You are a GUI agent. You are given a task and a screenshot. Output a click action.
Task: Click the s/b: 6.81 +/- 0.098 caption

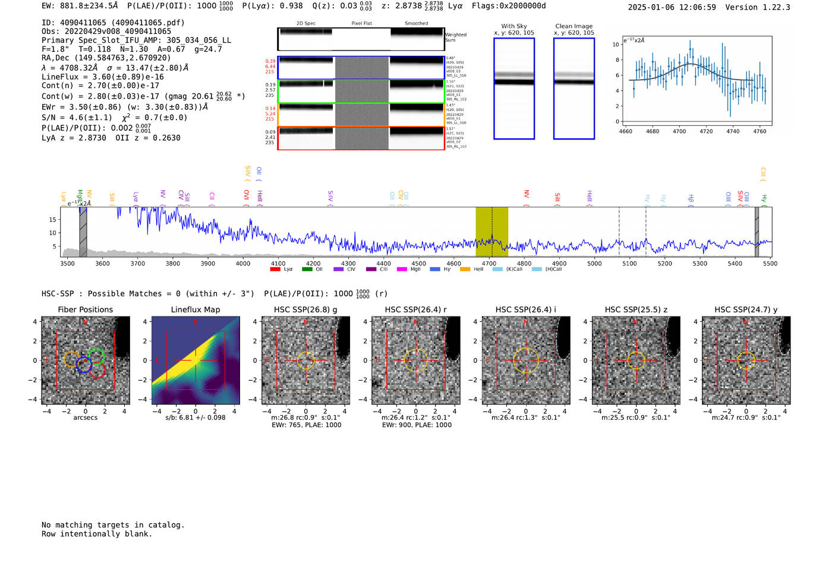(x=196, y=418)
